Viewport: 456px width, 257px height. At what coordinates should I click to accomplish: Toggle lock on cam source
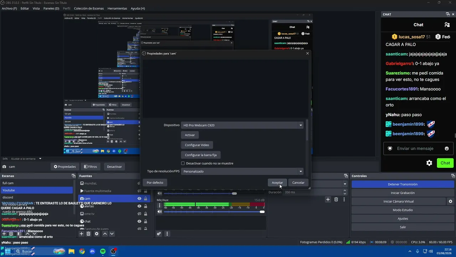tap(145, 198)
